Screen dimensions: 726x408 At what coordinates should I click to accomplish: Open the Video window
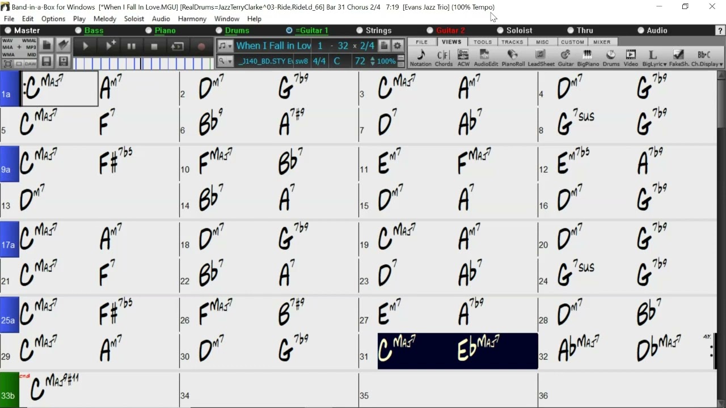click(x=631, y=58)
